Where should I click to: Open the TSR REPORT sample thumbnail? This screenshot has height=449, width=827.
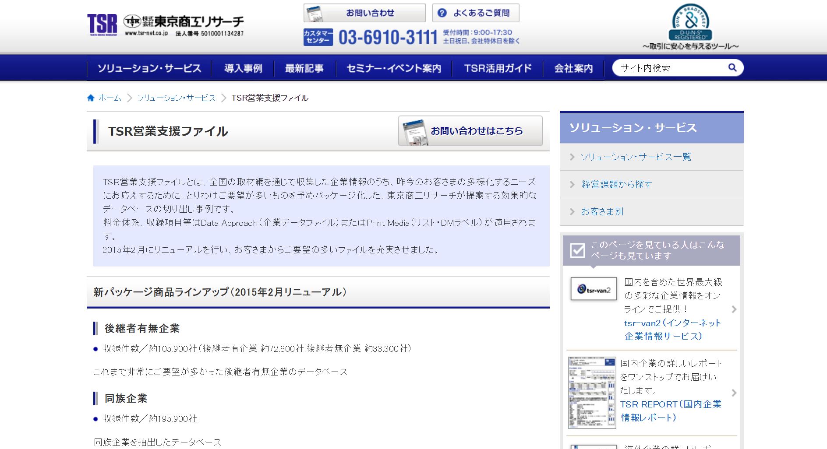coord(592,393)
